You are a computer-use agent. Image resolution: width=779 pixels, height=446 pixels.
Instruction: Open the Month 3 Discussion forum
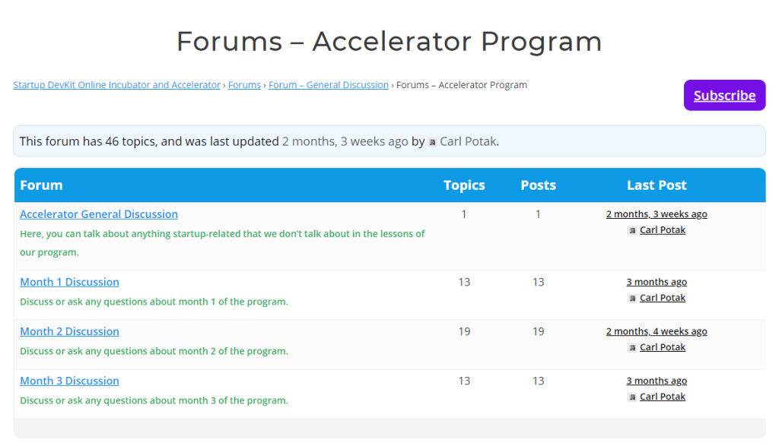[x=69, y=380]
